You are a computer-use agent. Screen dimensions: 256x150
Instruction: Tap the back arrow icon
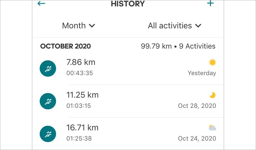41,3
